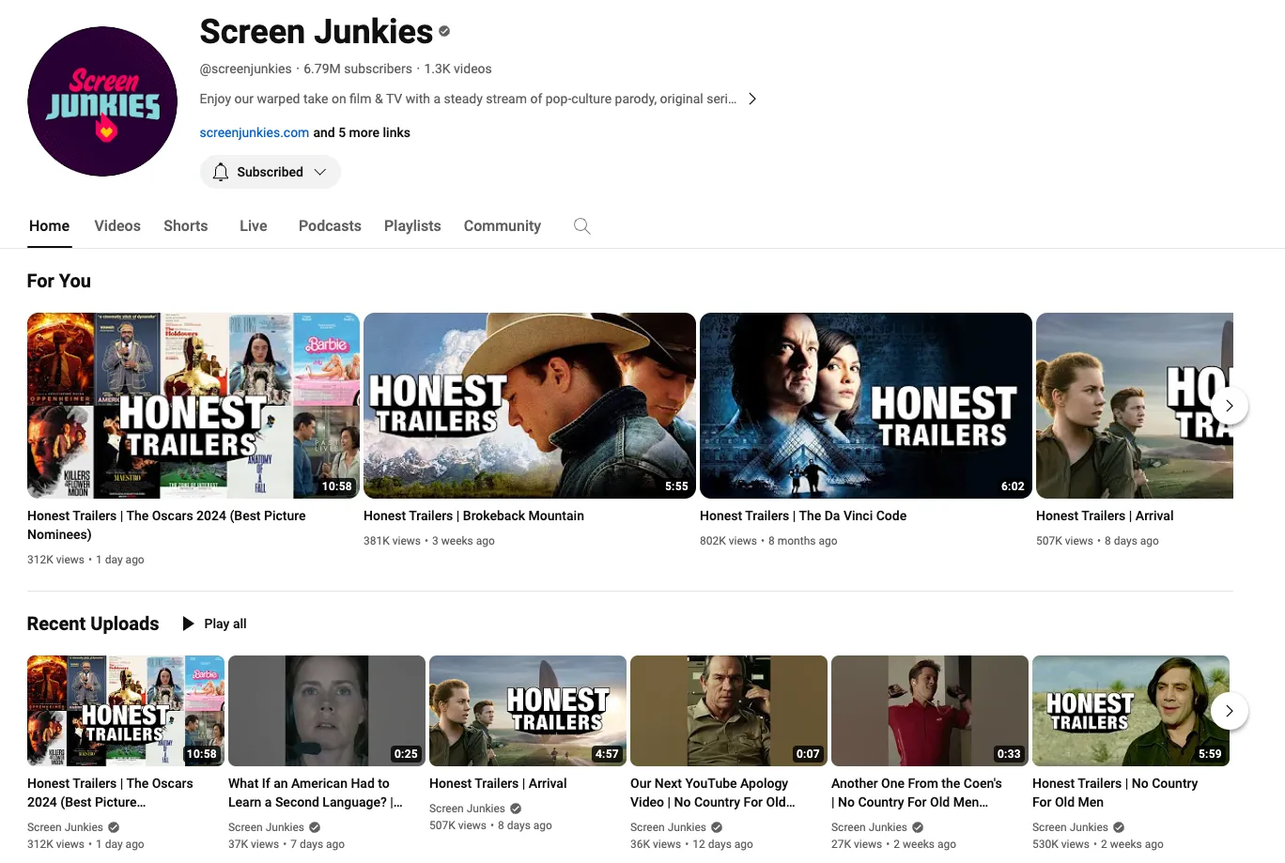Viewport: 1285px width, 863px height.
Task: Click title 'Our Next YouTube Apology Video'
Action: 715,793
